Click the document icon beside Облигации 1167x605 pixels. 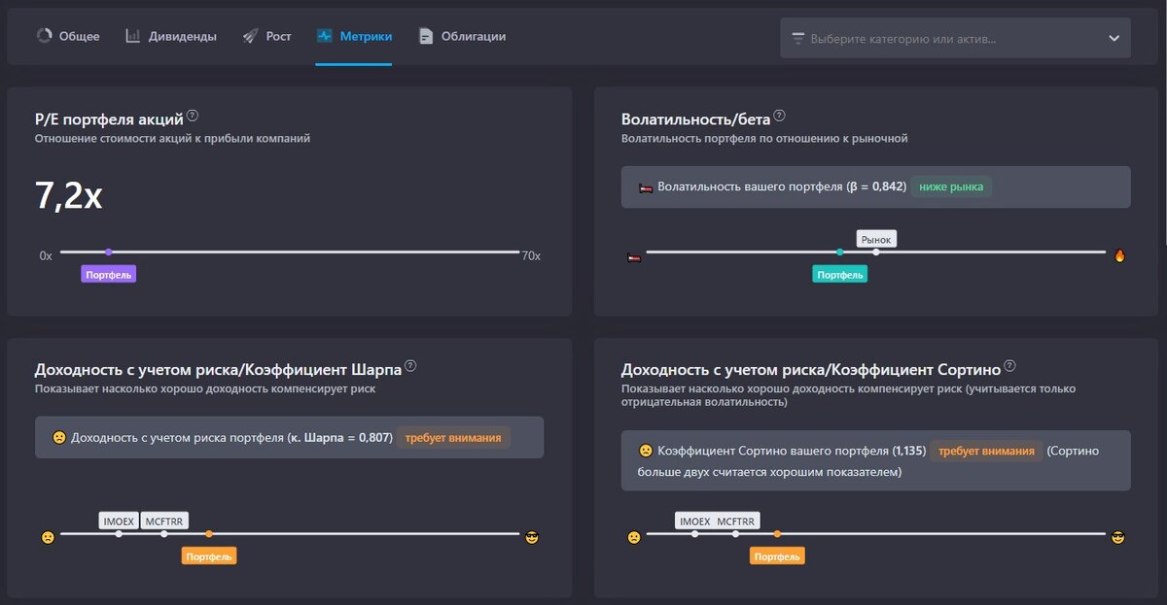tap(426, 36)
